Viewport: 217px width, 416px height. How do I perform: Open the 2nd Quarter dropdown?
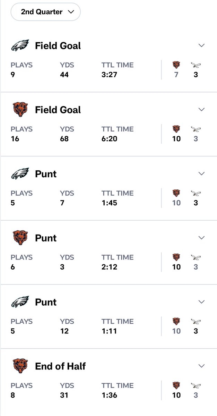click(45, 12)
